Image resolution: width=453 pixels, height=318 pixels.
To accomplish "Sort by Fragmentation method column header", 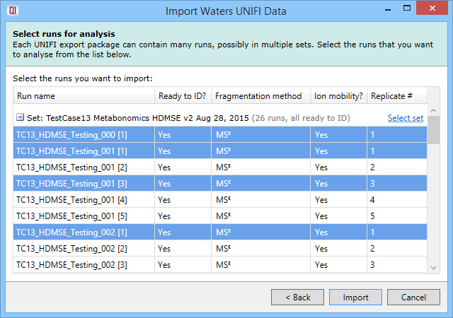I will 261,96.
